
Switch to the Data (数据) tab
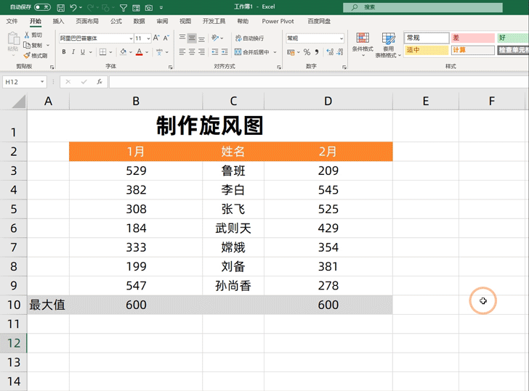coord(139,21)
